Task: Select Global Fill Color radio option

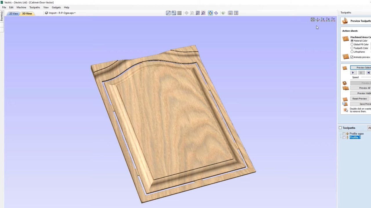Action: [x=352, y=44]
